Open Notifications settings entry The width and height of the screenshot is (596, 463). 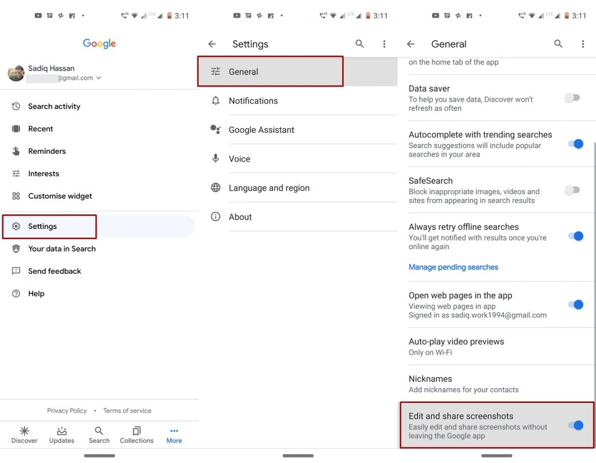coord(298,100)
